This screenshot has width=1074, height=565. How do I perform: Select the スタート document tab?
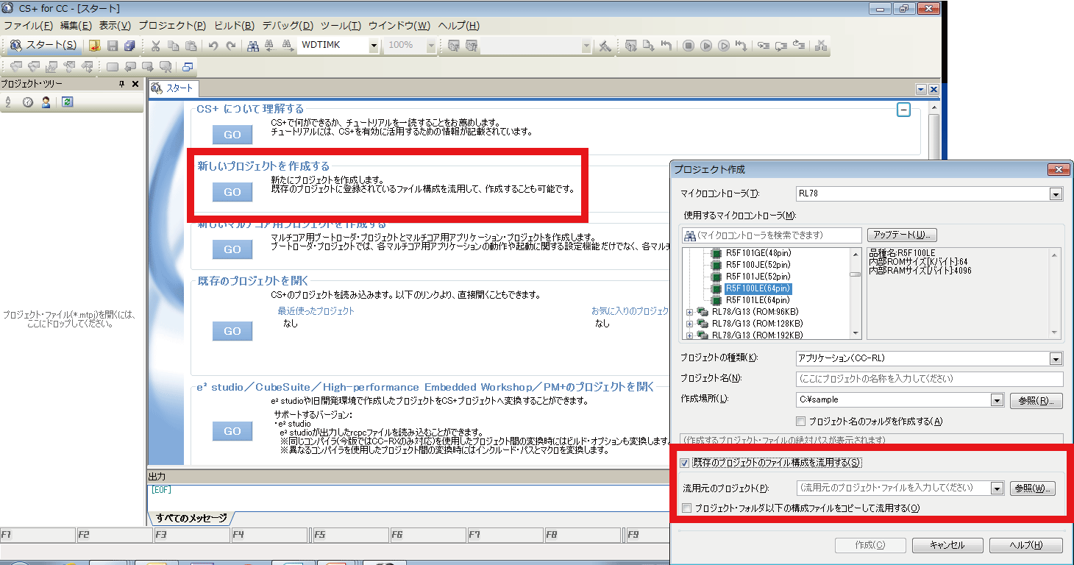point(174,88)
